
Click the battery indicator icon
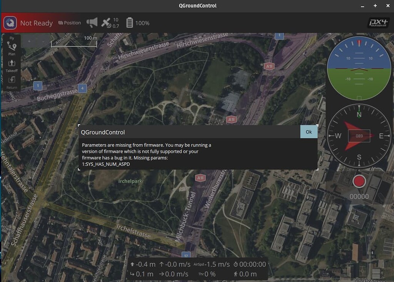click(130, 22)
